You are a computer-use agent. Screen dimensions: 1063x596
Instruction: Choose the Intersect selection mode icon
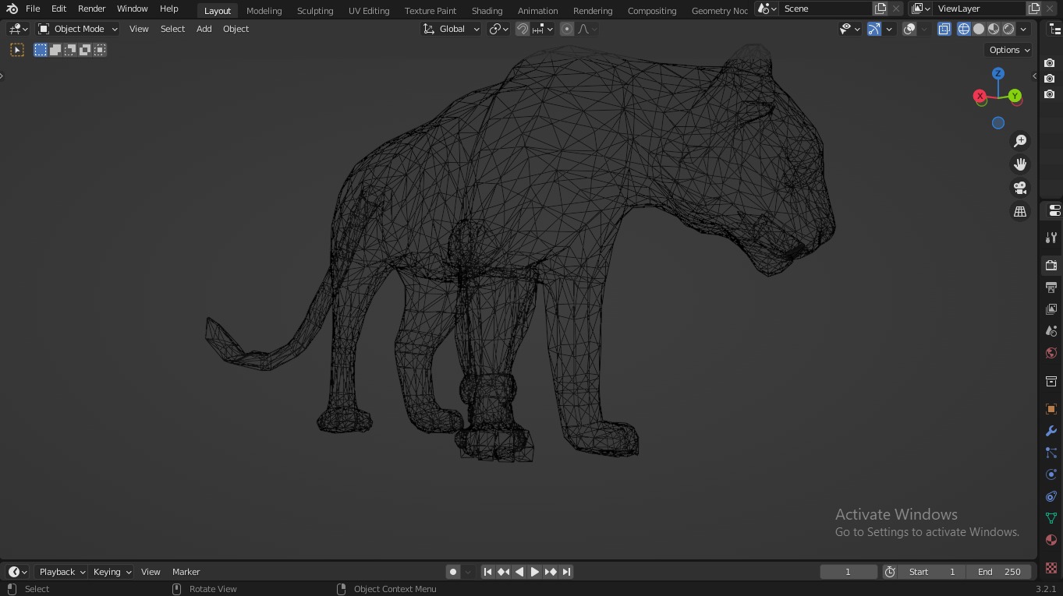point(100,50)
